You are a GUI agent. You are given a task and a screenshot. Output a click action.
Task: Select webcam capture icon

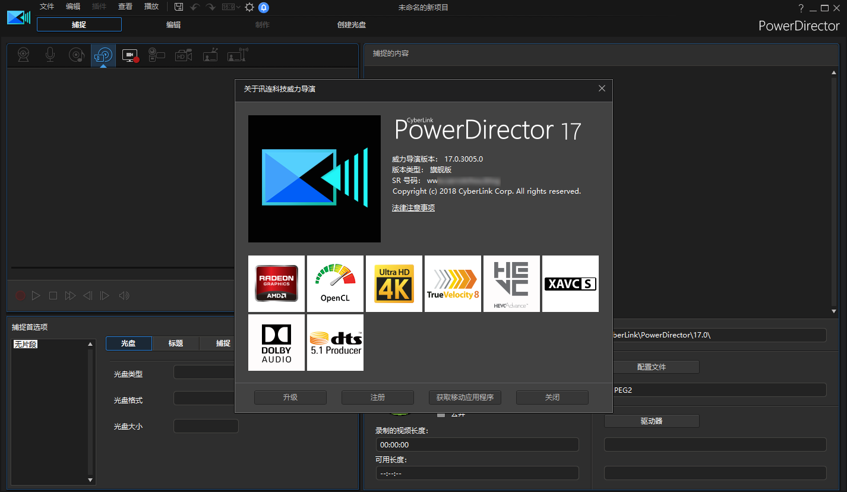pyautogui.click(x=23, y=55)
